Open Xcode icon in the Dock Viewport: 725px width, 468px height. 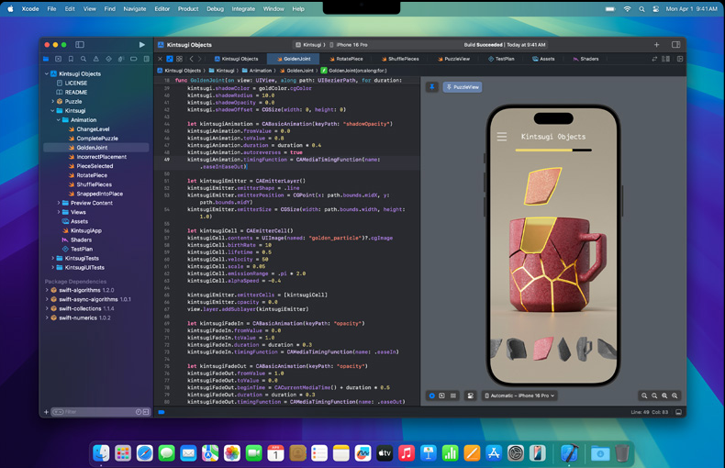[569, 453]
